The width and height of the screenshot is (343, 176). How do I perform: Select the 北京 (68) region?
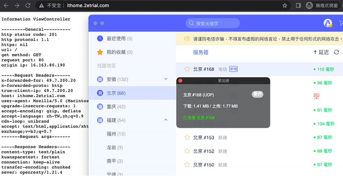[x=132, y=93]
